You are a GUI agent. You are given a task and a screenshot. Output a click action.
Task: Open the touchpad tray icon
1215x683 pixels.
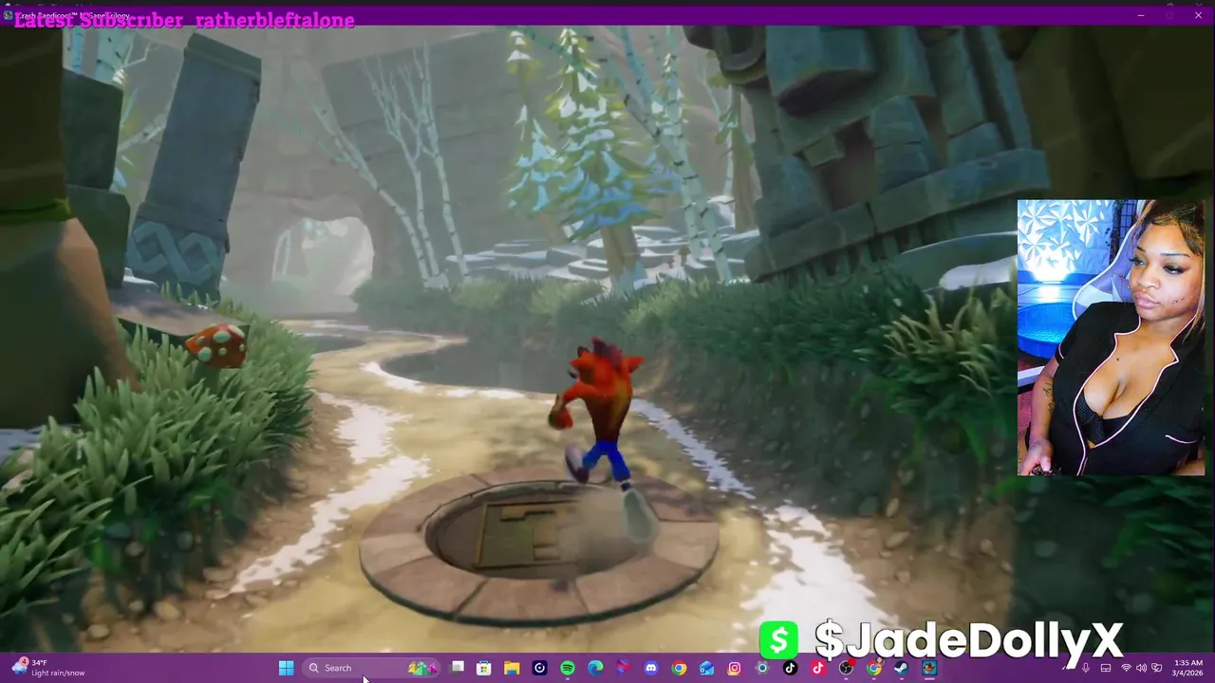pos(1106,668)
